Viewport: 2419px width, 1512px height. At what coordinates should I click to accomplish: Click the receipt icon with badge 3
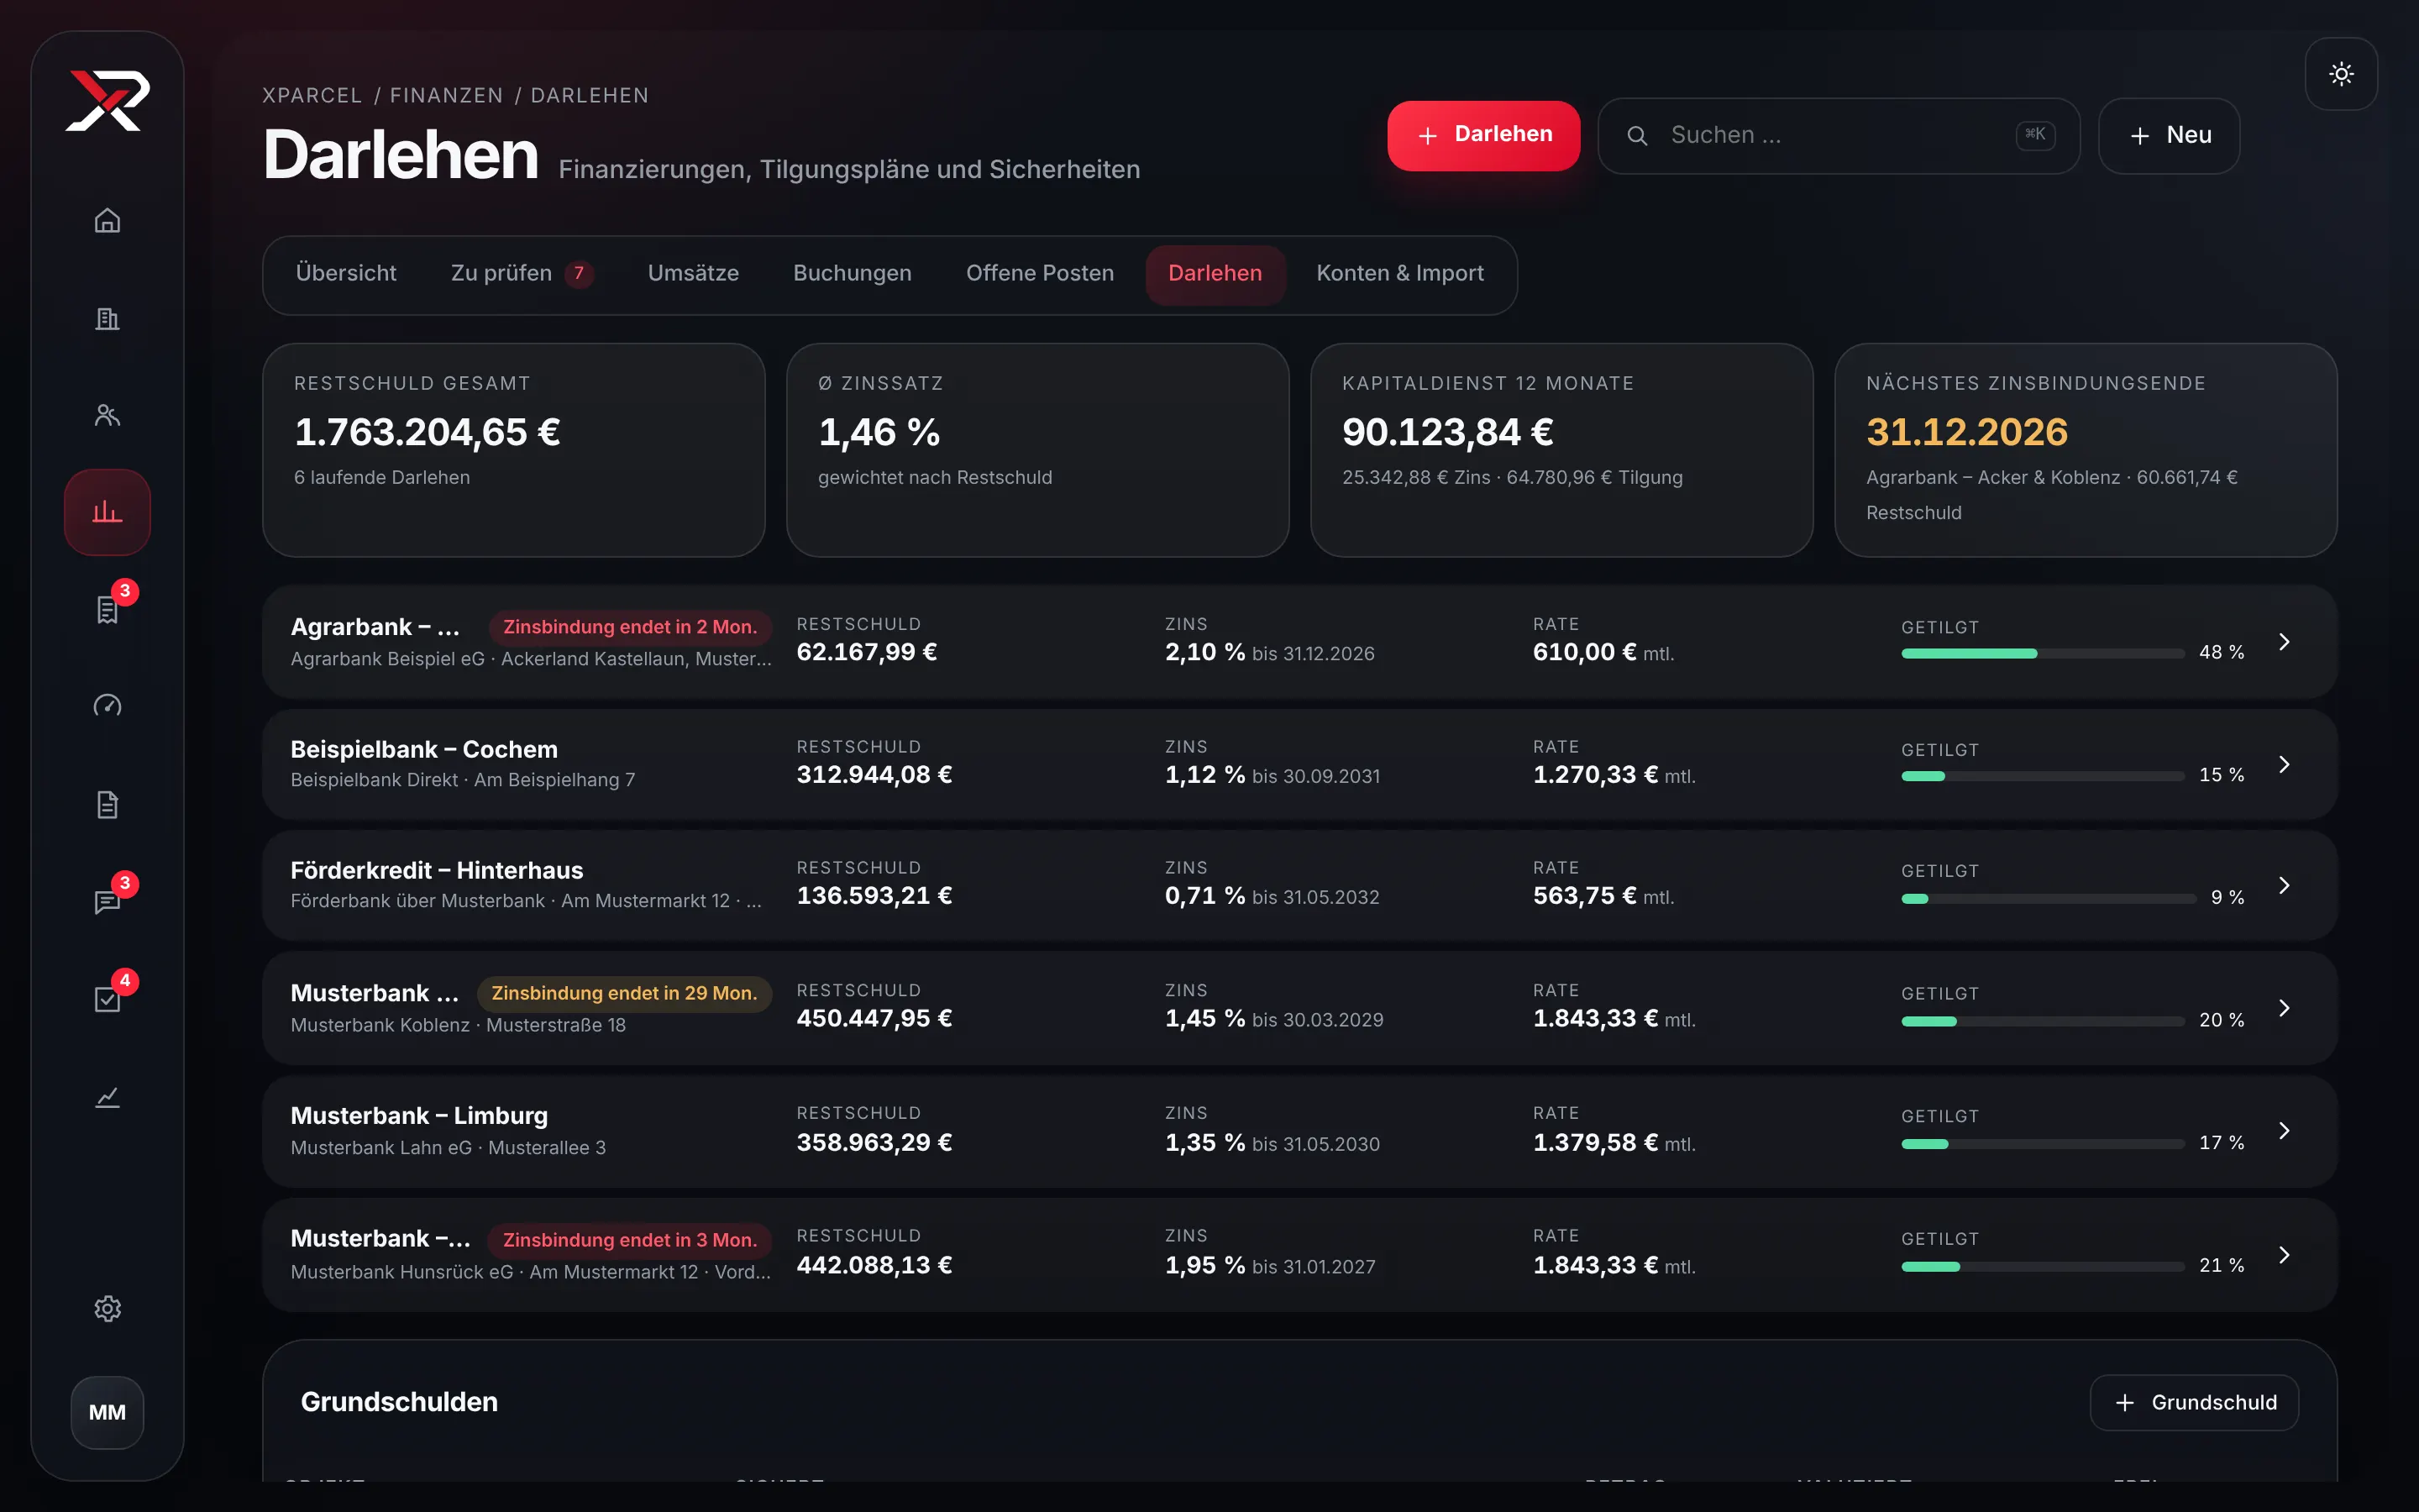click(x=107, y=609)
